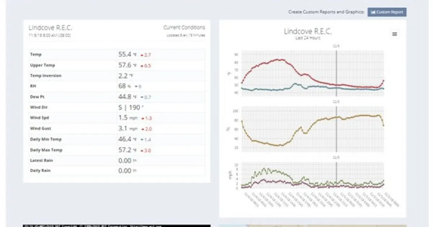Open the chart hamburger context menu

click(394, 34)
